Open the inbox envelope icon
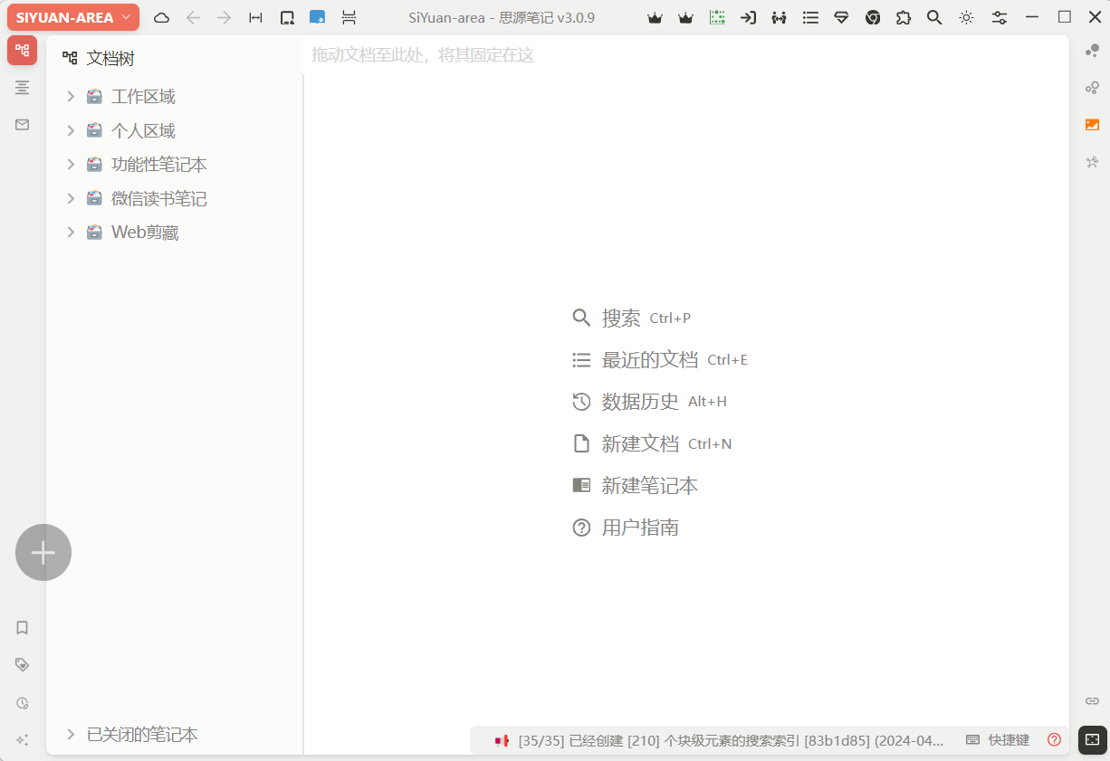This screenshot has height=761, width=1110. click(x=23, y=124)
